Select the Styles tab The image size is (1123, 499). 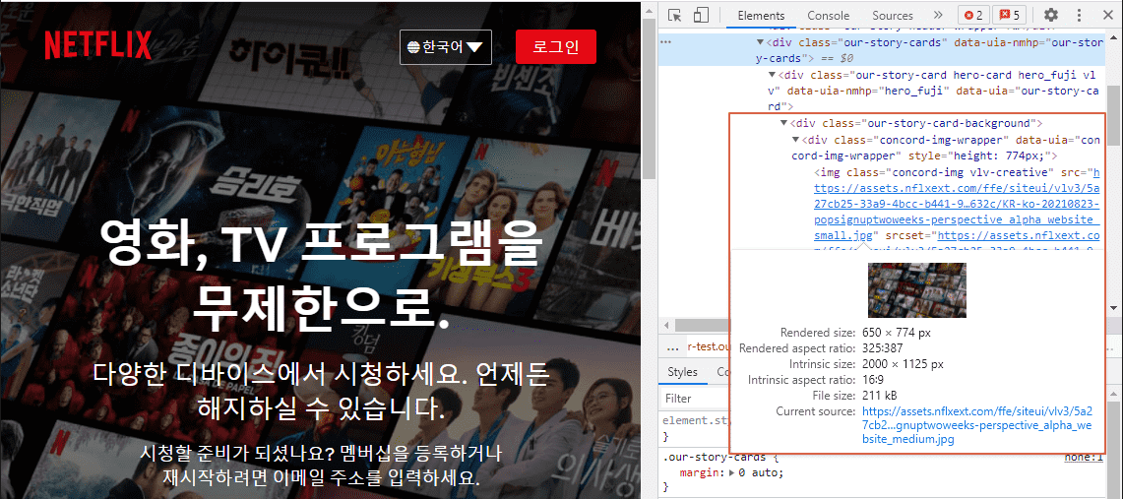coord(682,372)
